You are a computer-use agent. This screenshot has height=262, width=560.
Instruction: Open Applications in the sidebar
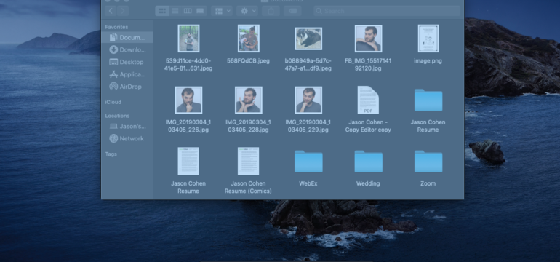click(x=127, y=74)
